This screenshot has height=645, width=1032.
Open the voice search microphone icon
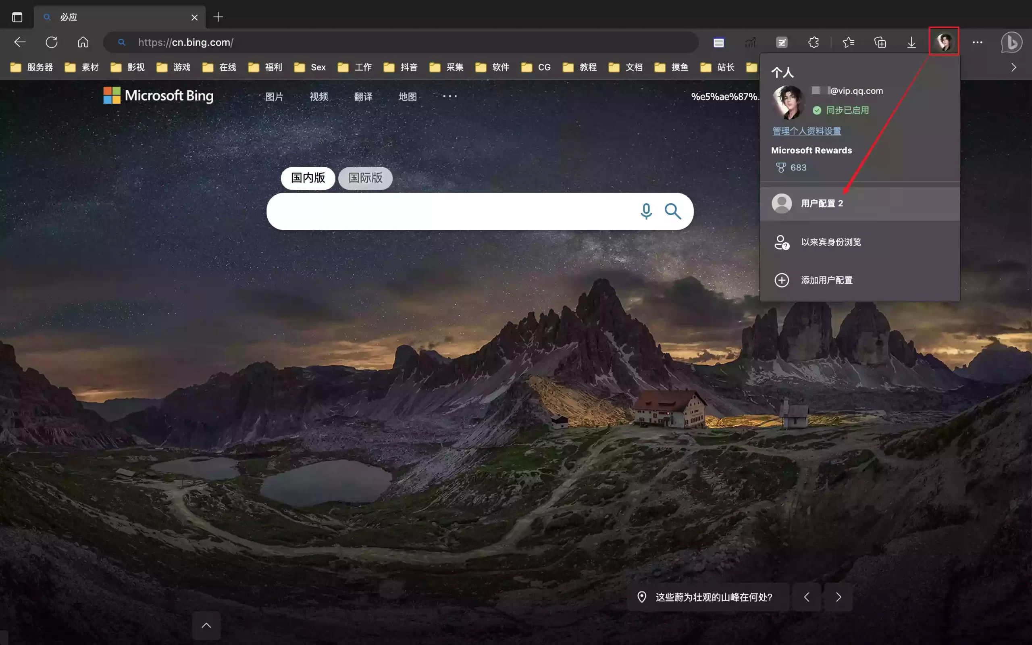pos(646,210)
